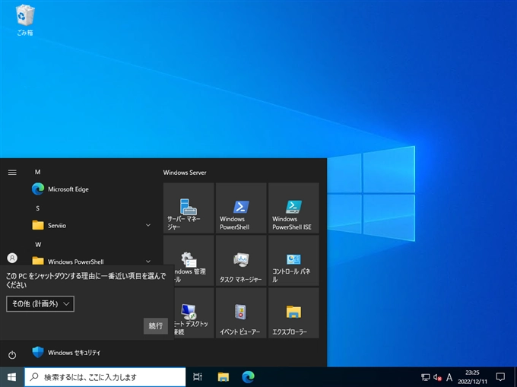Open Windows Security from the app list
517x387 pixels.
(73, 353)
